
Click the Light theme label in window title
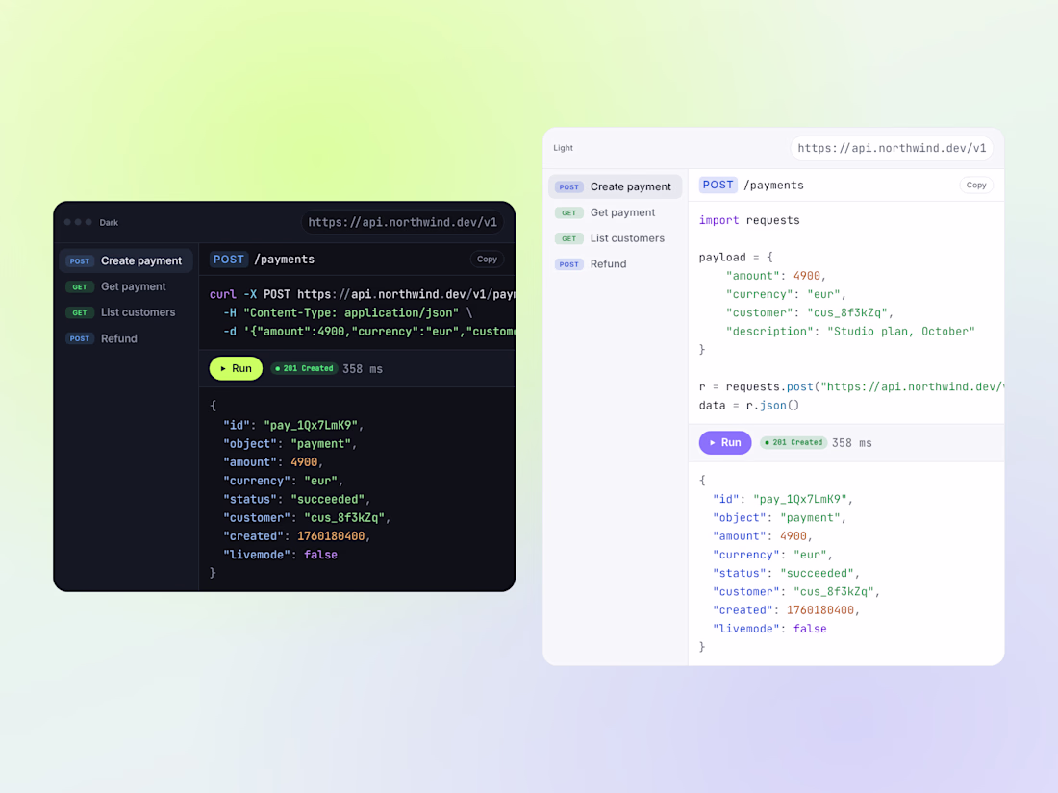(x=563, y=148)
